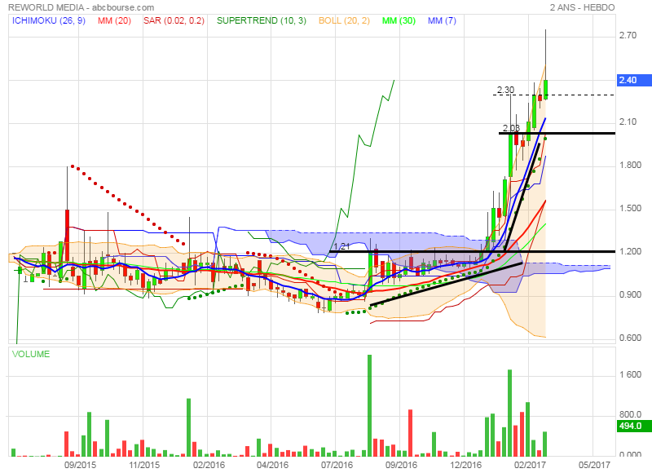The height and width of the screenshot is (473, 652).
Task: Click the 04/2016 date axis label
Action: coord(272,465)
